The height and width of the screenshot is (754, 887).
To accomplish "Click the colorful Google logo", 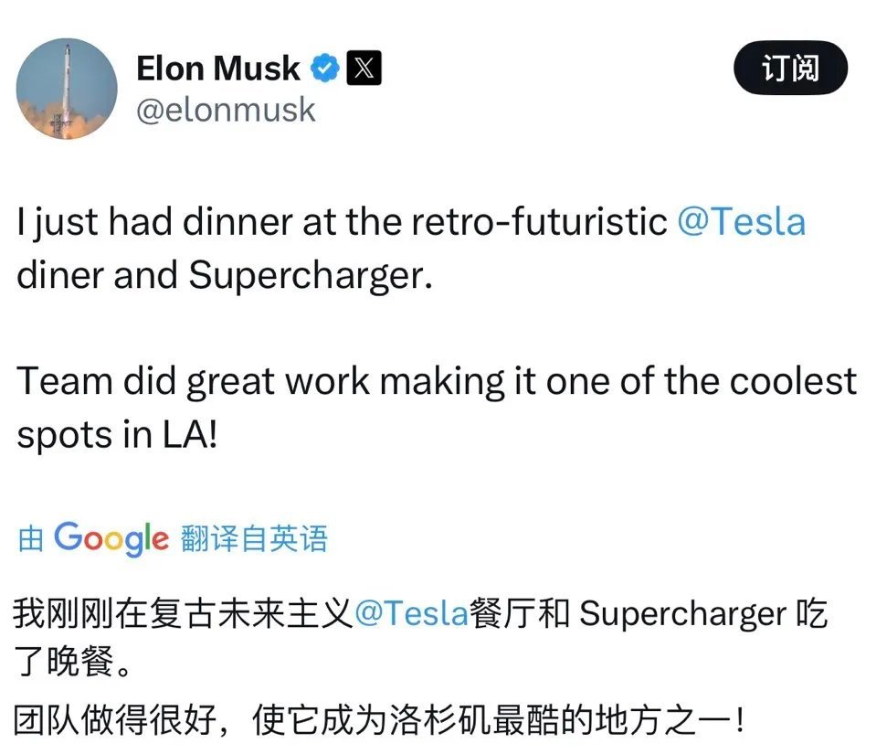I will pyautogui.click(x=111, y=537).
